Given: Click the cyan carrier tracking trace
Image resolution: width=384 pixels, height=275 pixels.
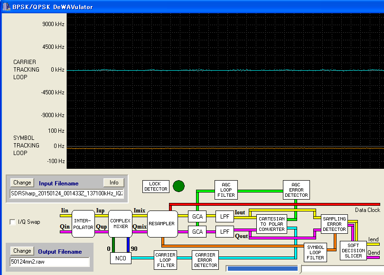Looking at the screenshot, I should pyautogui.click(x=225, y=70).
